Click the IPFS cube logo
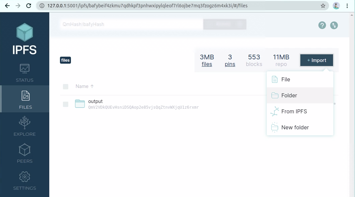 pyautogui.click(x=25, y=32)
